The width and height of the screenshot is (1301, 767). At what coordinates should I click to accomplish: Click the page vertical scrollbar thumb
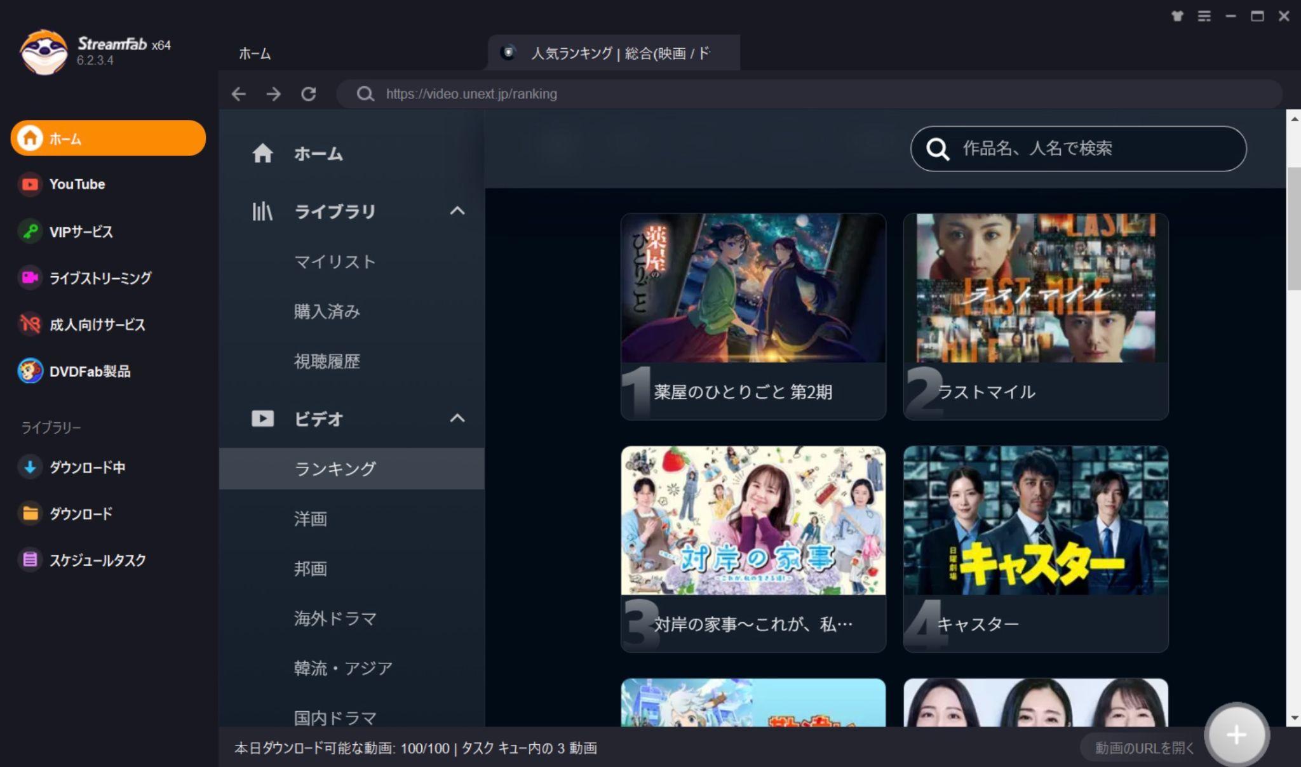(1293, 229)
